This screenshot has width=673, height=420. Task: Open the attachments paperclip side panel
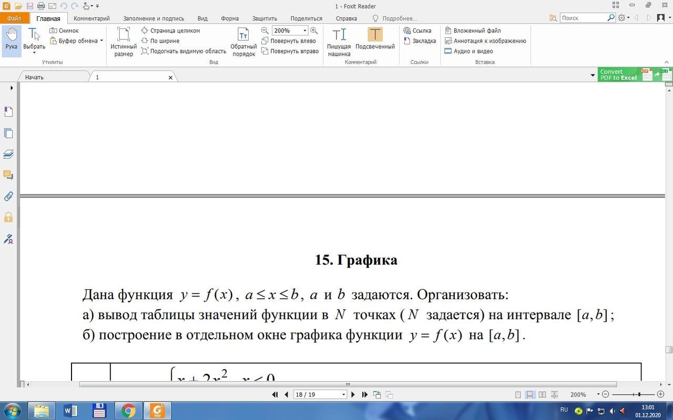(8, 196)
